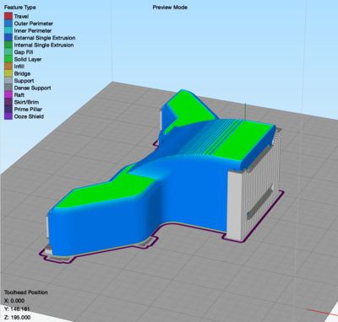The height and width of the screenshot is (322, 338).
Task: Click the Solid Layer green swatch
Action: click(8, 59)
